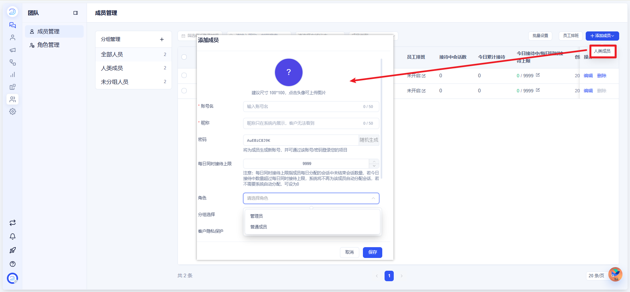Click 取消 to close the dialog
The width and height of the screenshot is (630, 292).
tap(349, 252)
